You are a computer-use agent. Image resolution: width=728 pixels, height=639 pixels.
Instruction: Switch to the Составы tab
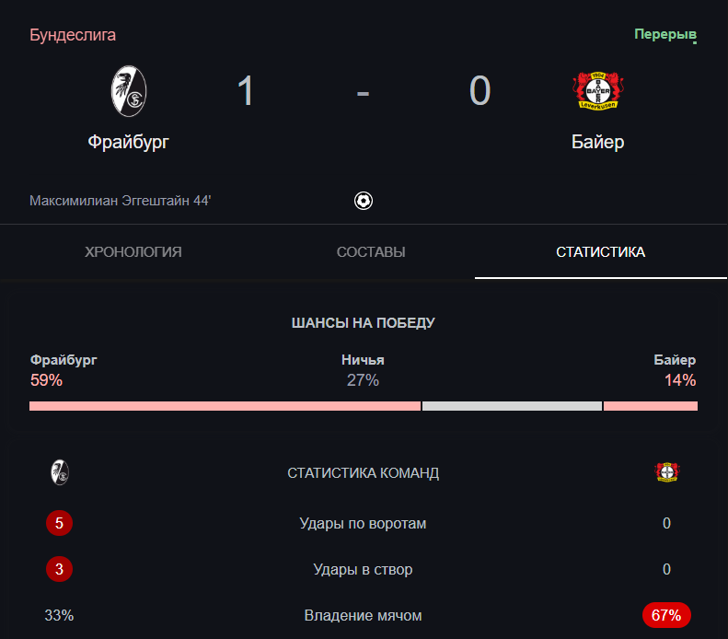pos(371,252)
